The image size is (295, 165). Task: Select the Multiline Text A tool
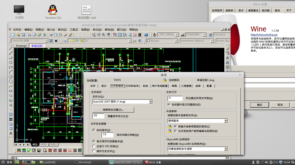tap(11, 133)
